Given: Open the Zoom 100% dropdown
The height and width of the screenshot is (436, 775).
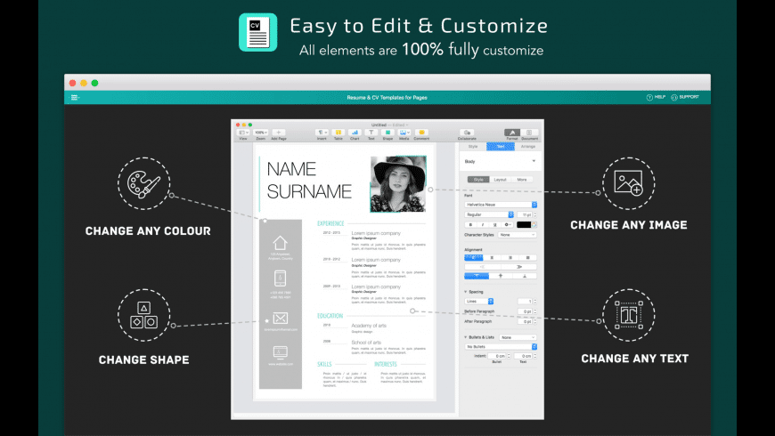Looking at the screenshot, I should [260, 133].
